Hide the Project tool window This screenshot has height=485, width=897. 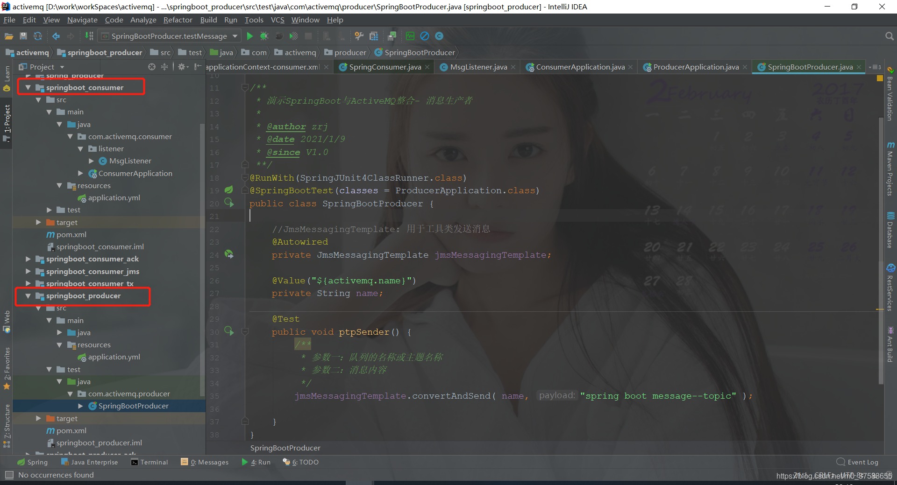coord(198,67)
